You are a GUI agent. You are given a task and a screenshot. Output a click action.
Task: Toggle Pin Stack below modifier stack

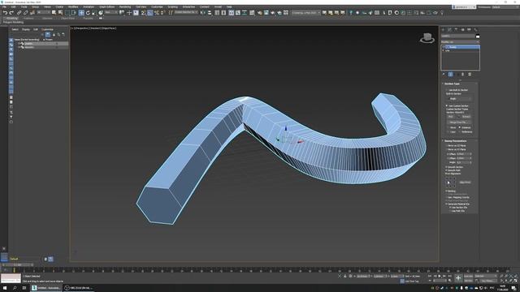click(x=444, y=74)
